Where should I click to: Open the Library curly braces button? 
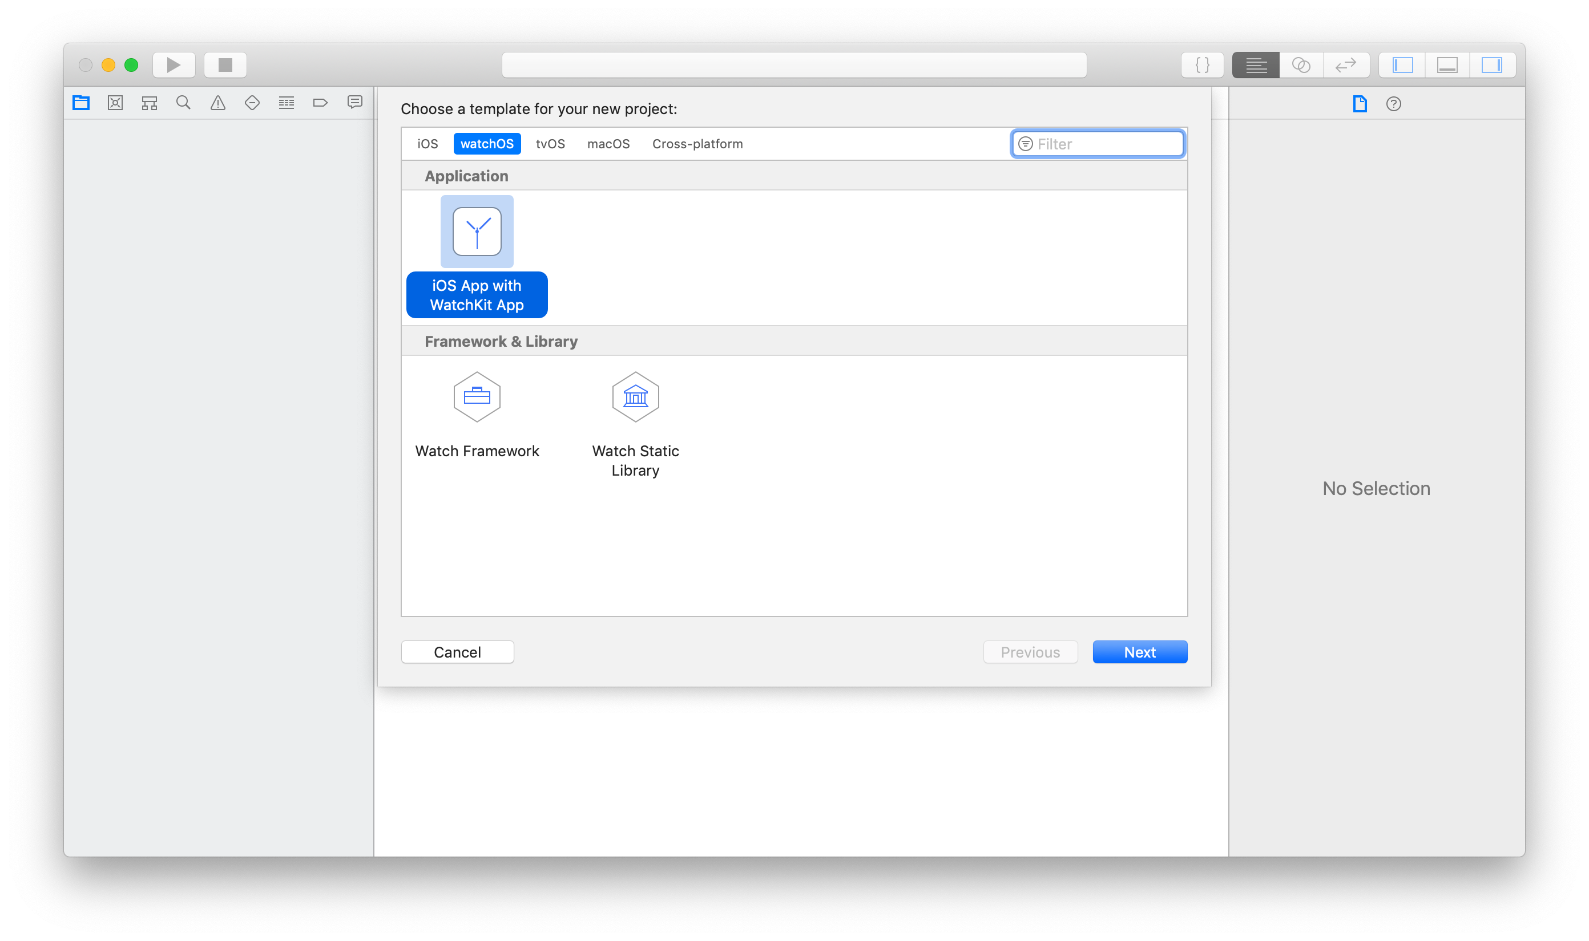[1202, 64]
